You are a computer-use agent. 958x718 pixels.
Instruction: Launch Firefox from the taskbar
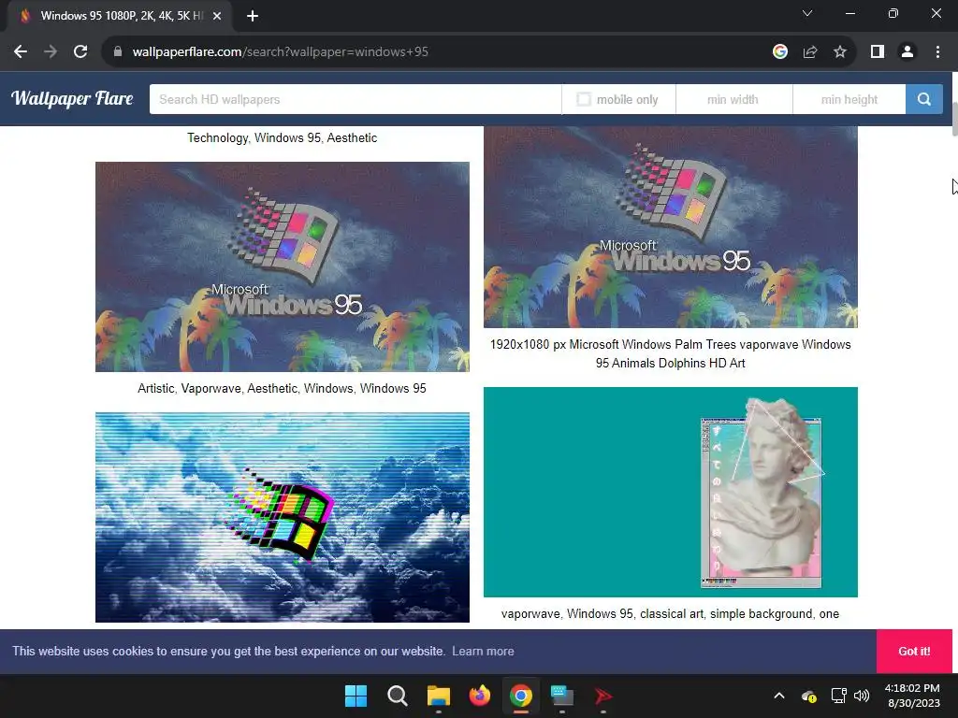[480, 696]
